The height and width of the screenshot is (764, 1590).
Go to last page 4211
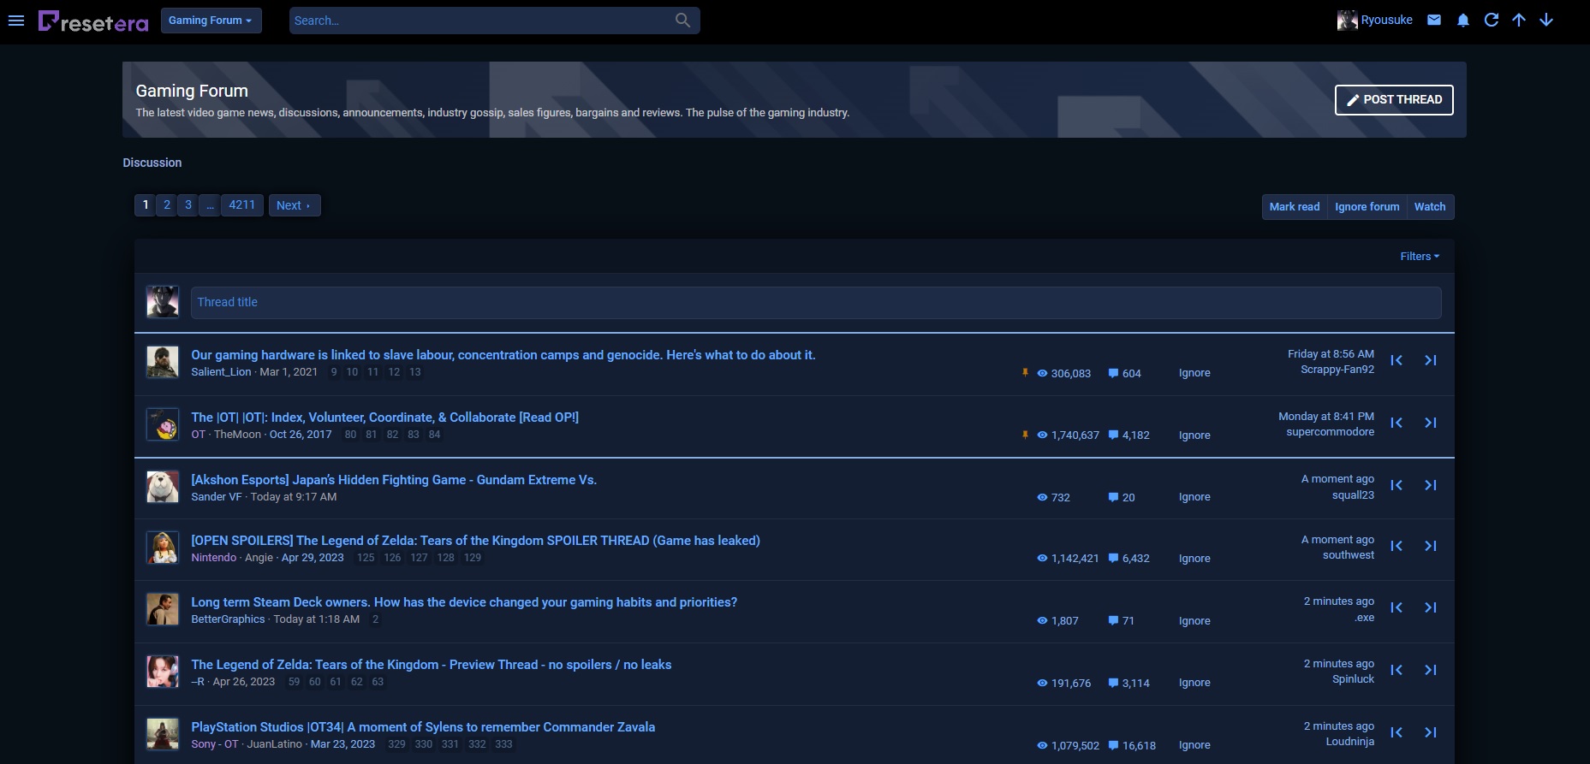(x=242, y=205)
